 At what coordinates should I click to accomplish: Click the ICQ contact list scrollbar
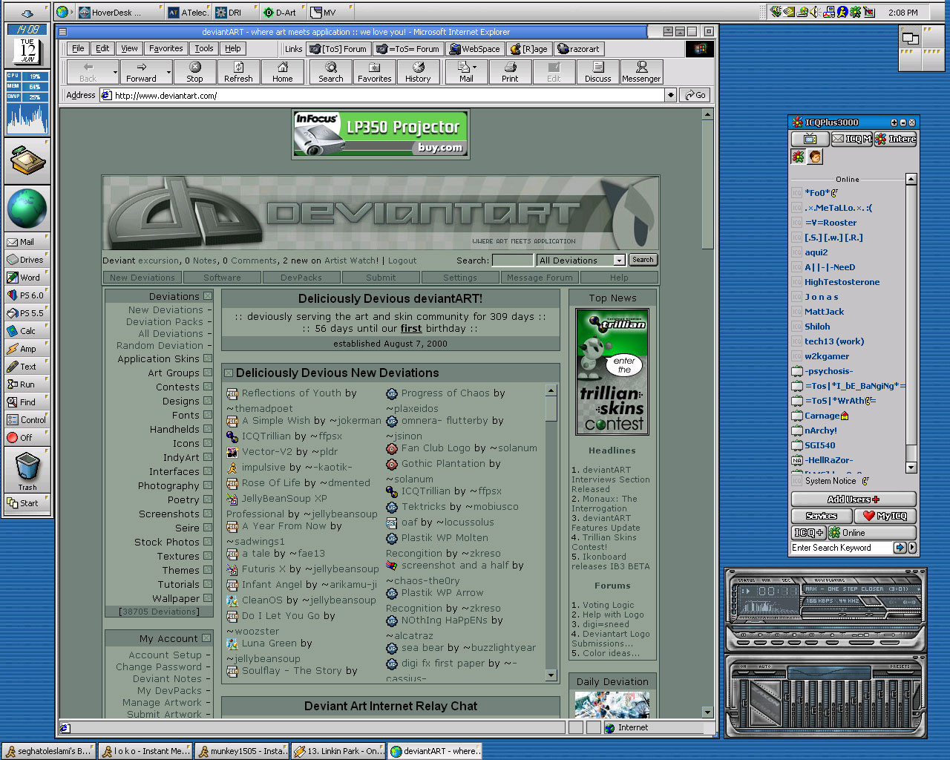click(911, 323)
